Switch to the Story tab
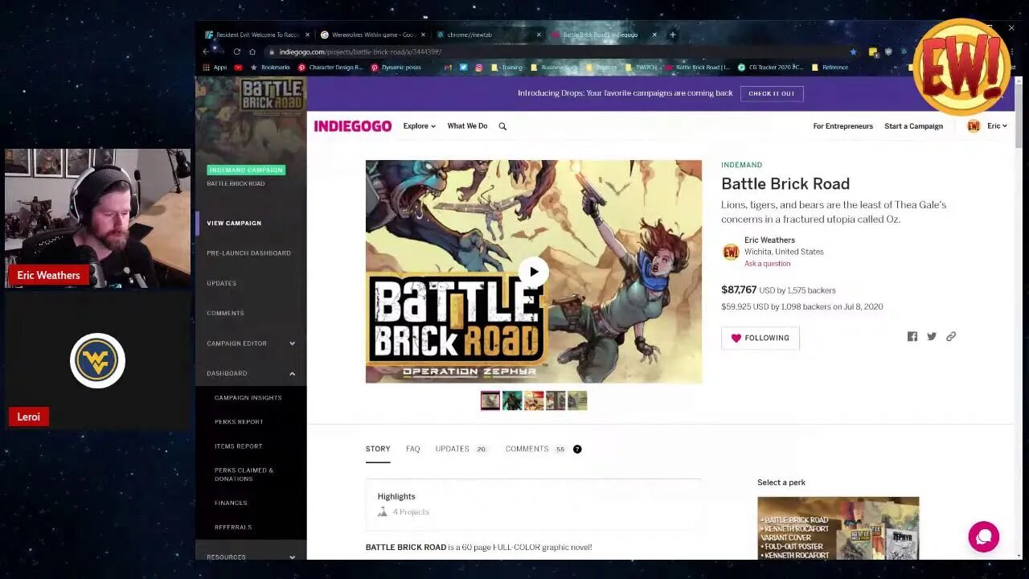This screenshot has height=579, width=1029. (378, 449)
